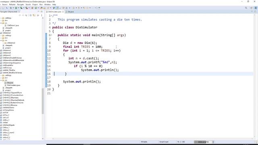Click the Writable status bar entry

click(x=144, y=142)
